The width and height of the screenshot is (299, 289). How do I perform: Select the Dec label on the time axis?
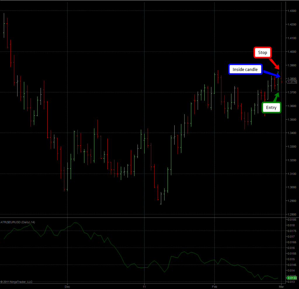tap(67, 286)
